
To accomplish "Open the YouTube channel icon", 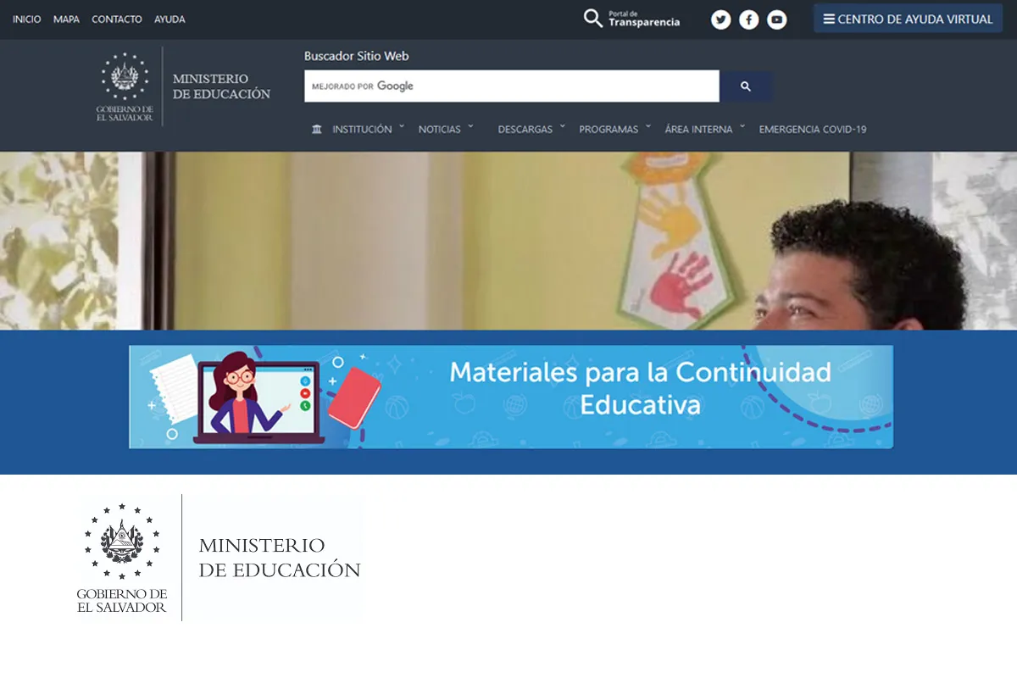I will (776, 19).
